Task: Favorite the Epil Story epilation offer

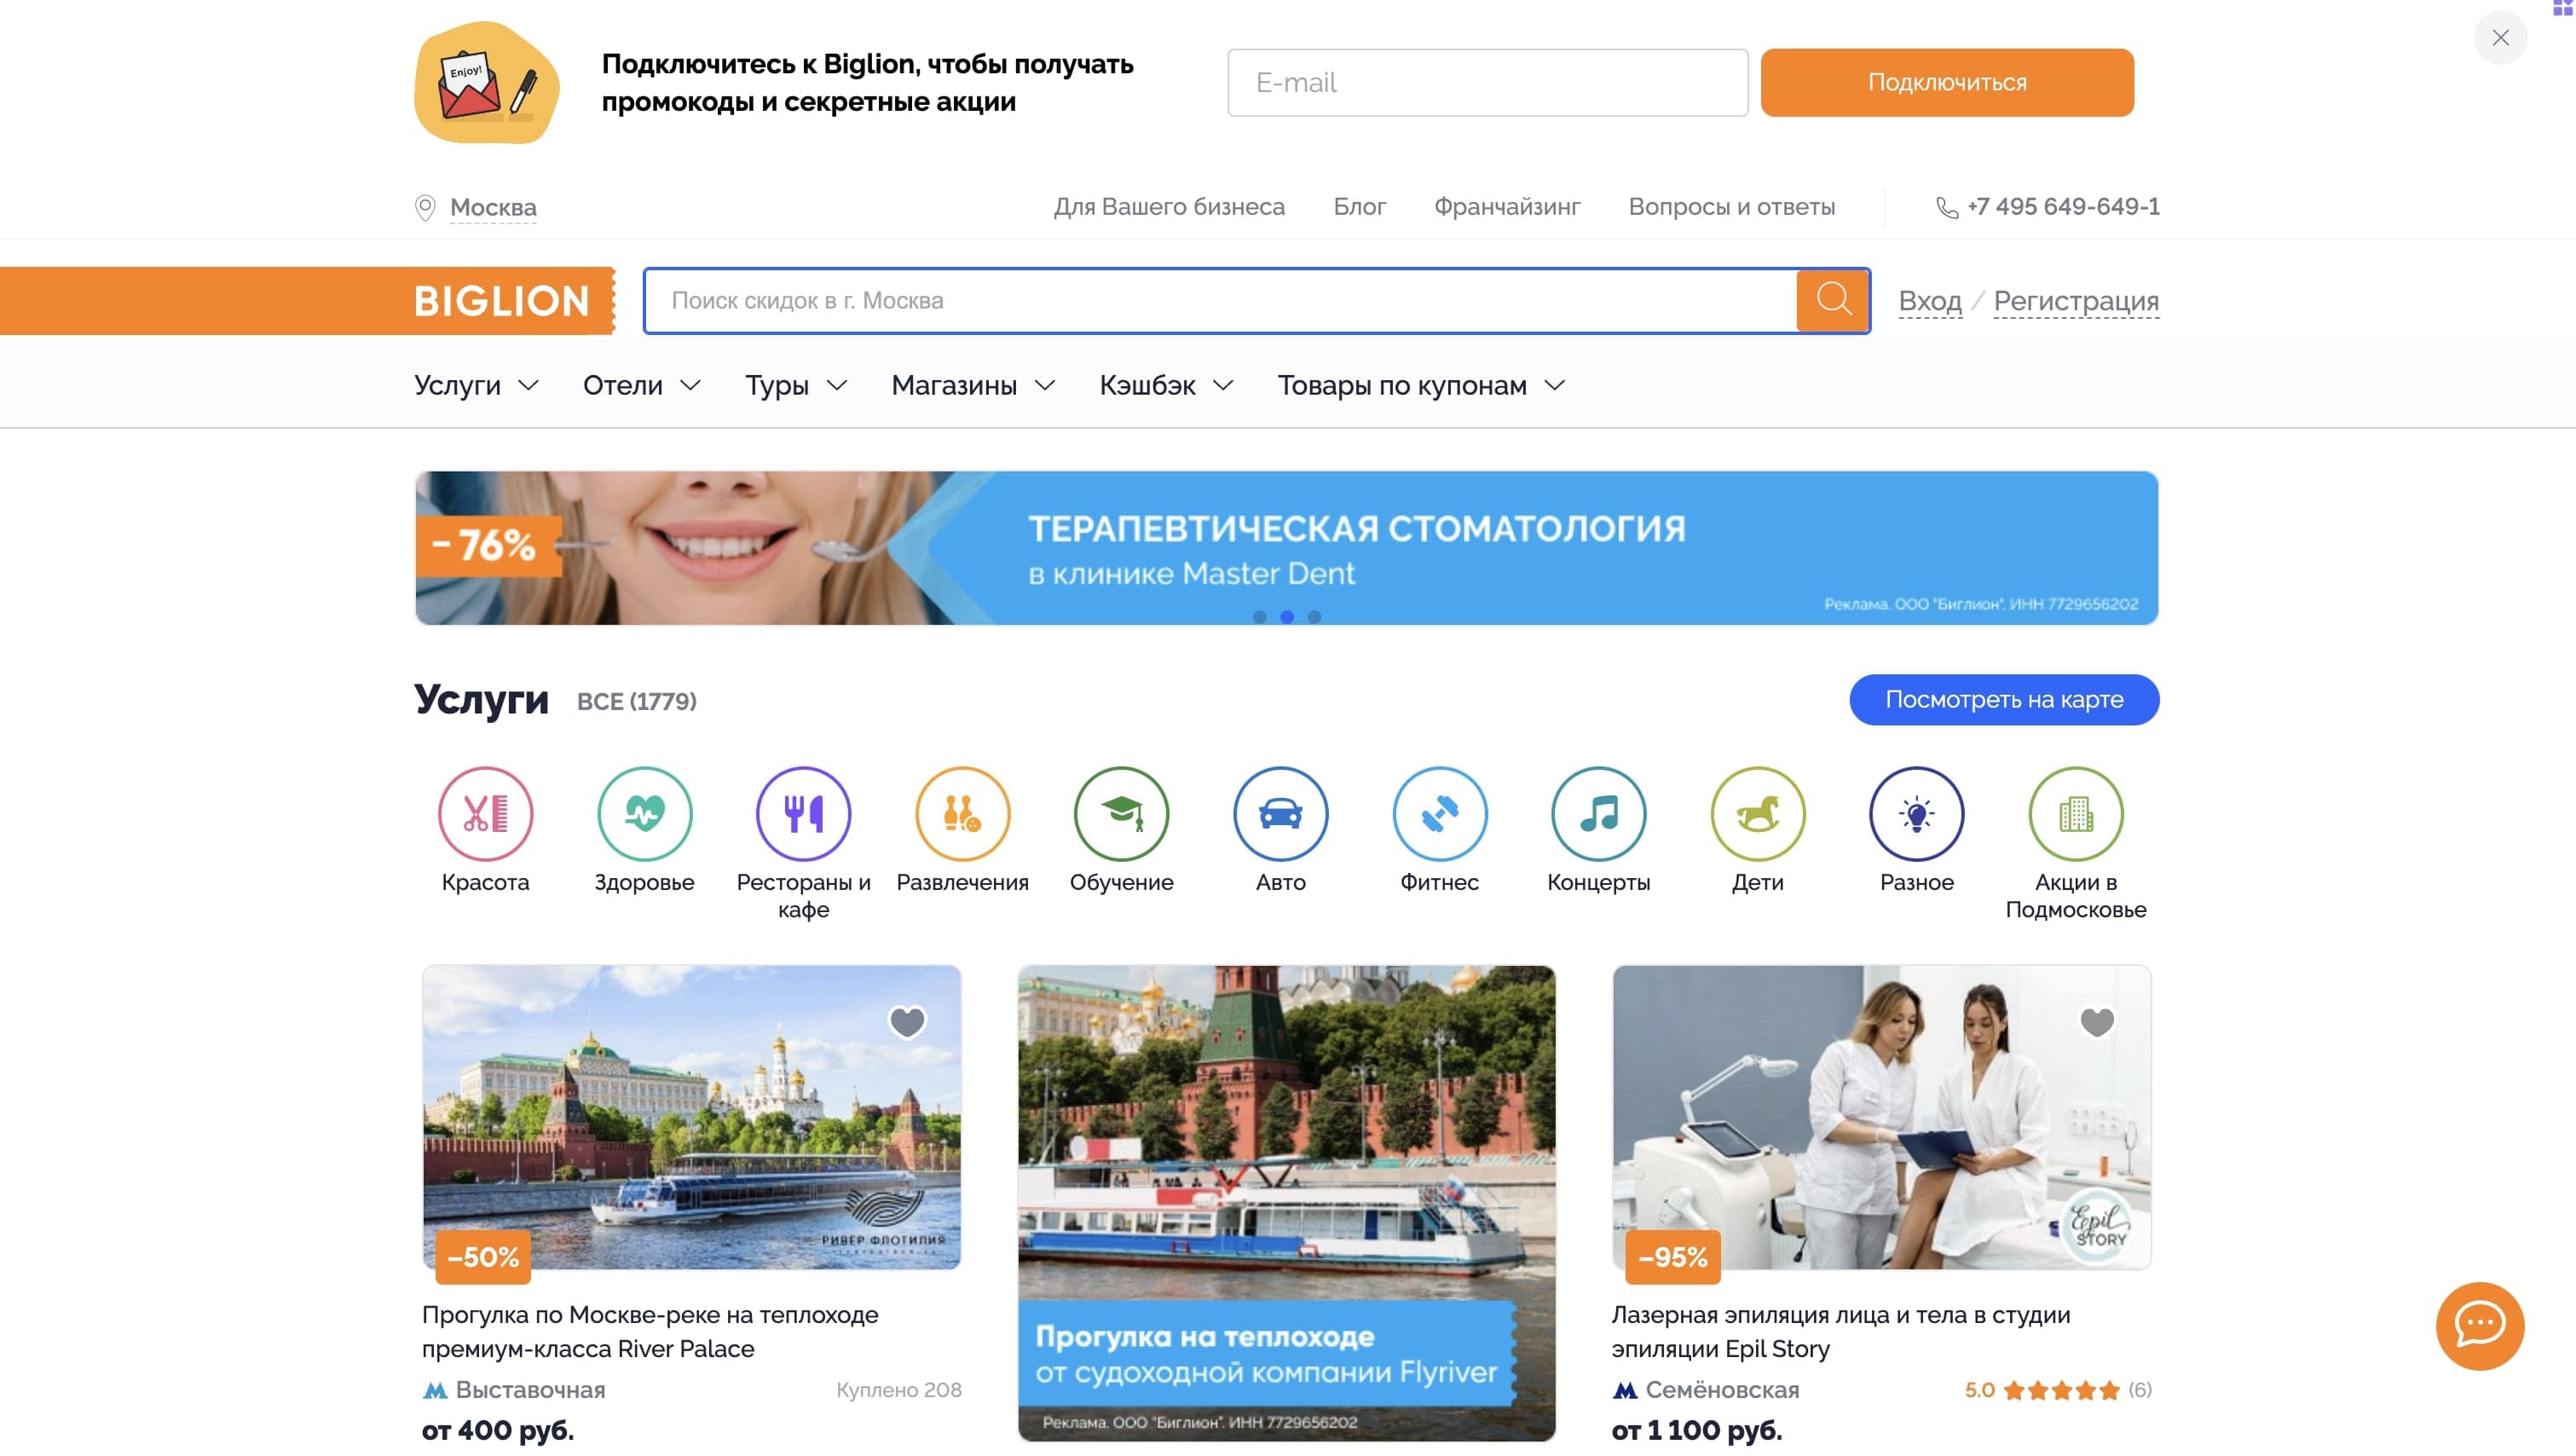Action: click(x=2096, y=1021)
